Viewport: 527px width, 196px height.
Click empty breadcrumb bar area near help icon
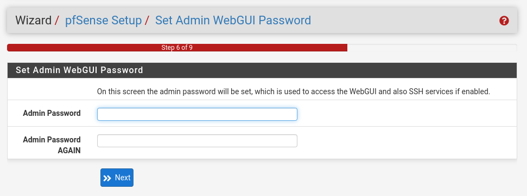tap(403, 21)
